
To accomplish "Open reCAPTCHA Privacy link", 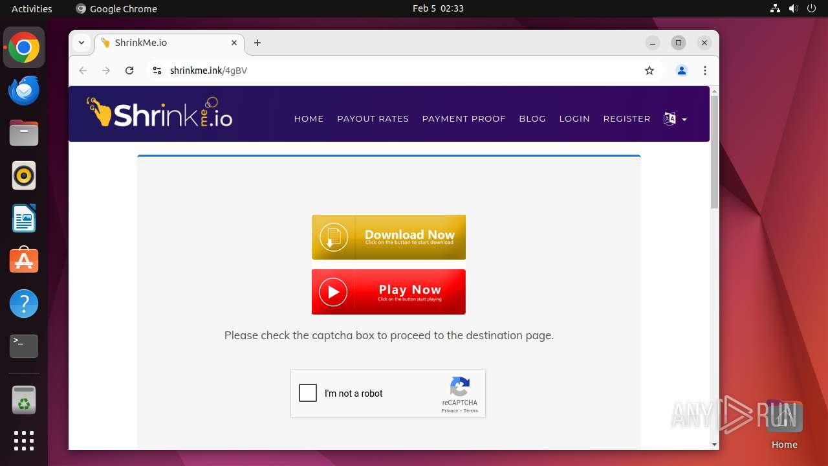I will tap(450, 411).
